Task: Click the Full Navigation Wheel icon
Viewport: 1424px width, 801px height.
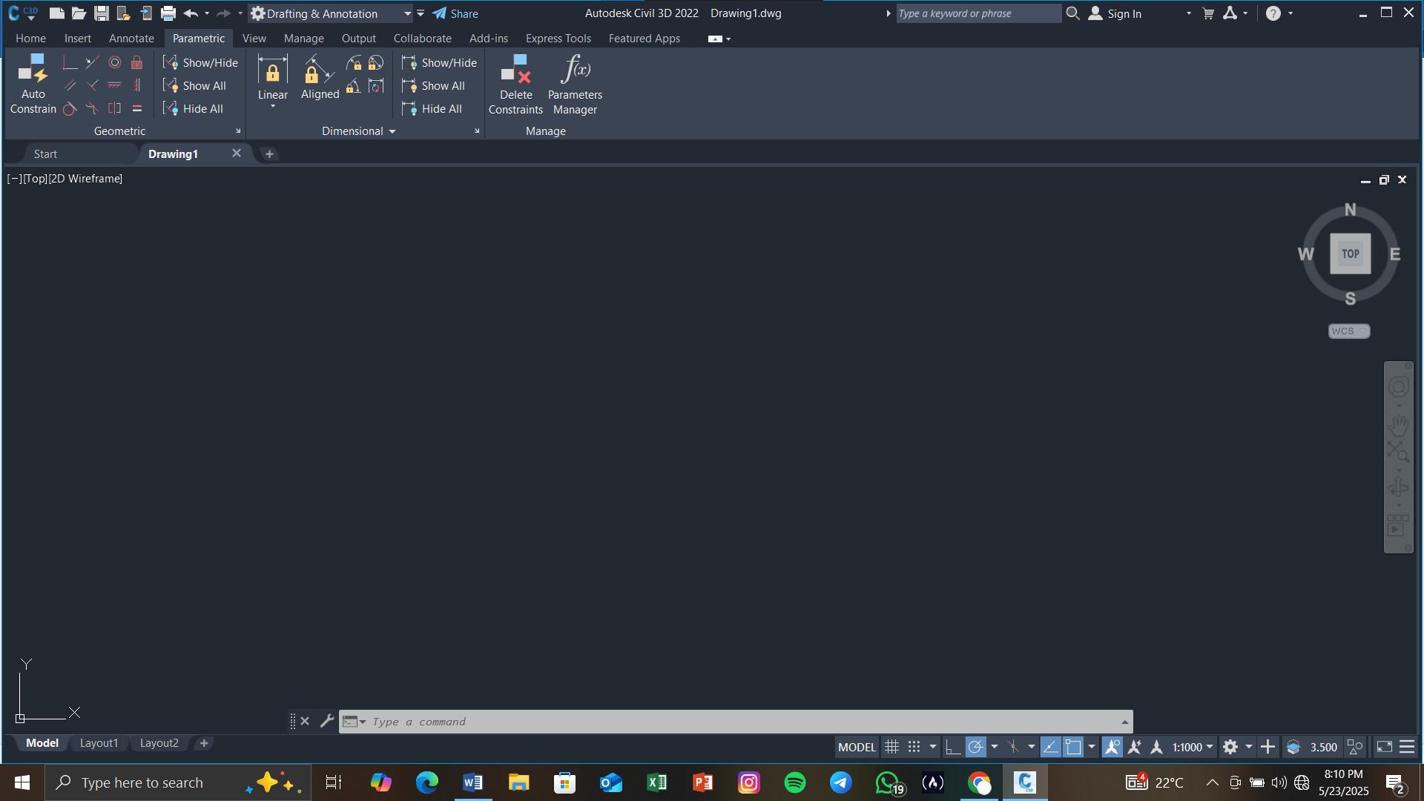Action: point(1398,387)
